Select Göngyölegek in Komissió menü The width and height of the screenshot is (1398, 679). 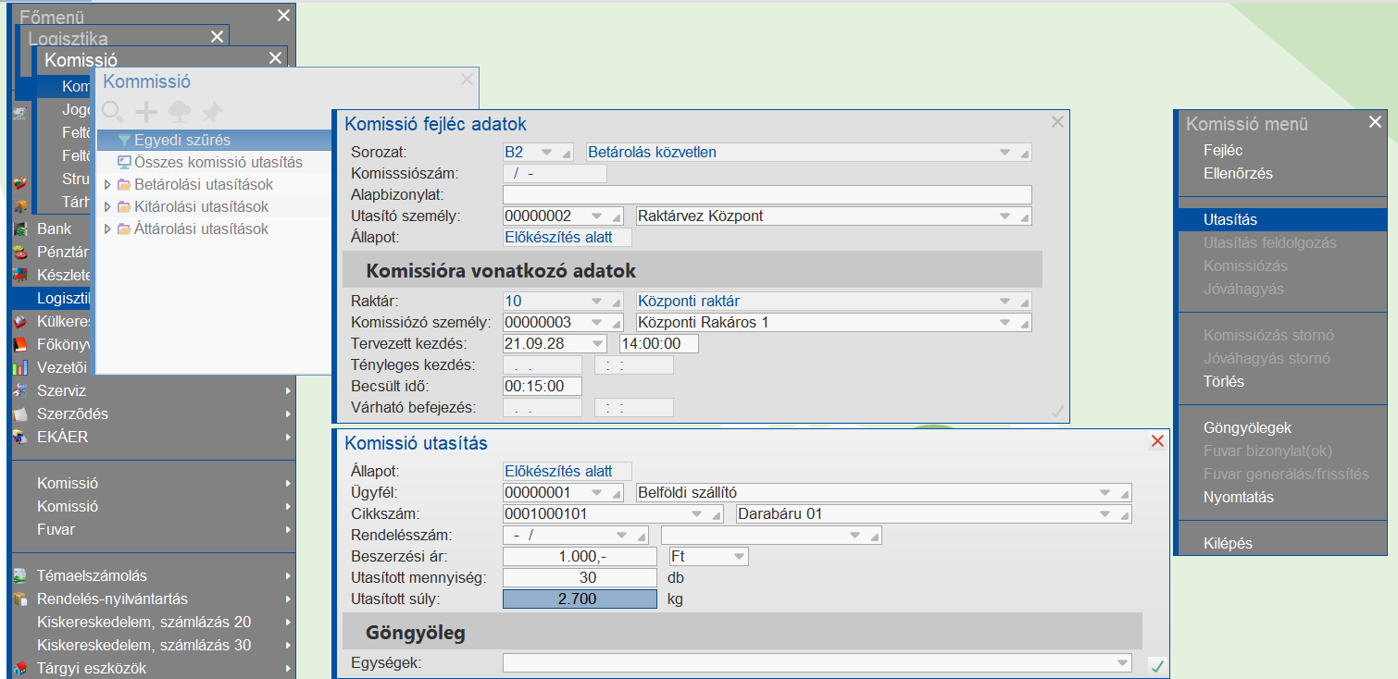click(1247, 427)
